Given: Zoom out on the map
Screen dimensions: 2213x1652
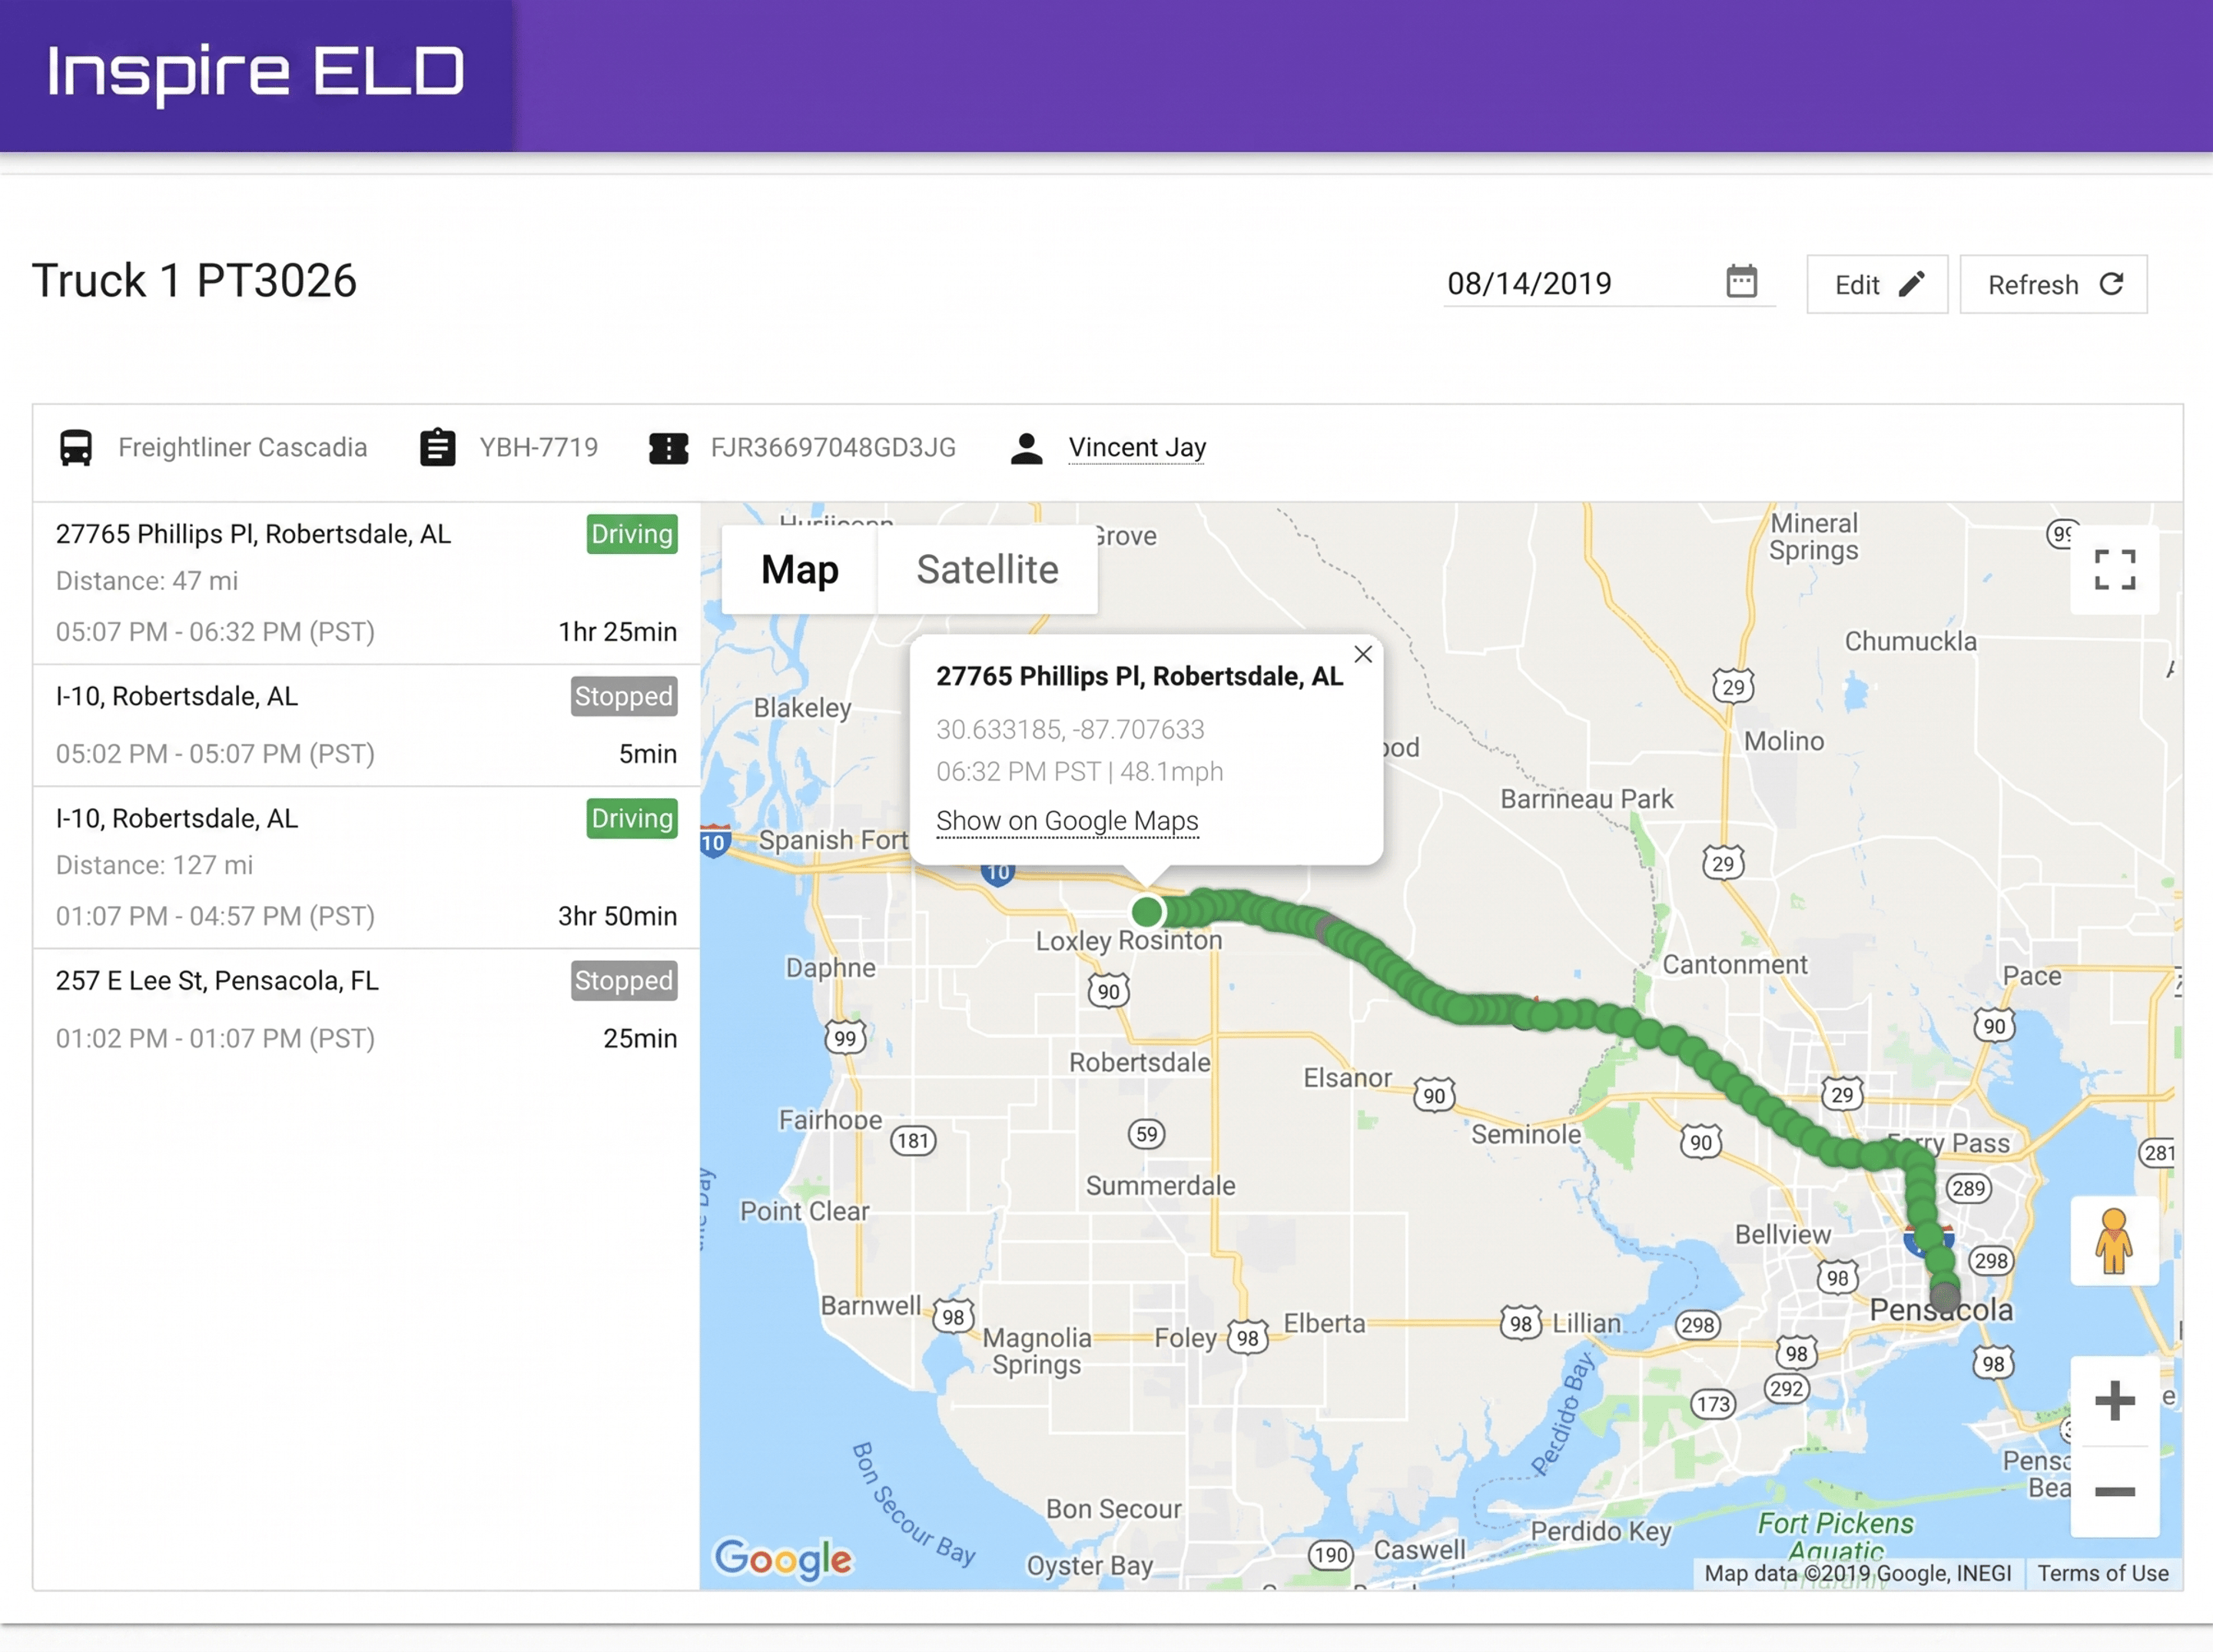Looking at the screenshot, I should click(2114, 1492).
